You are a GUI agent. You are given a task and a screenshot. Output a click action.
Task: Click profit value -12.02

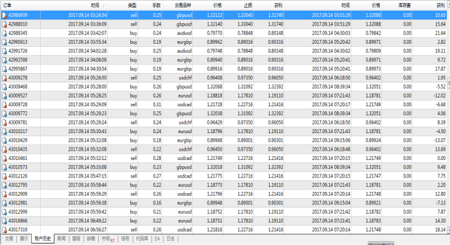click(439, 96)
